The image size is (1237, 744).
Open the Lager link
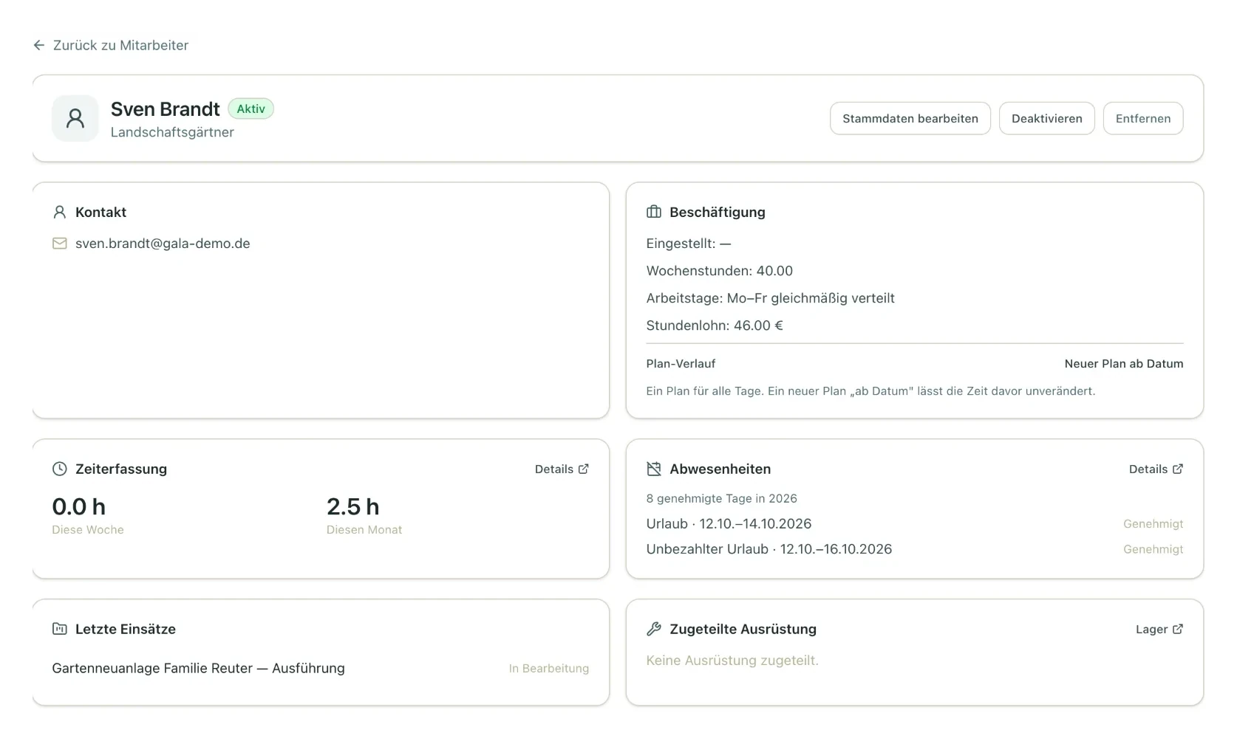pos(1159,629)
